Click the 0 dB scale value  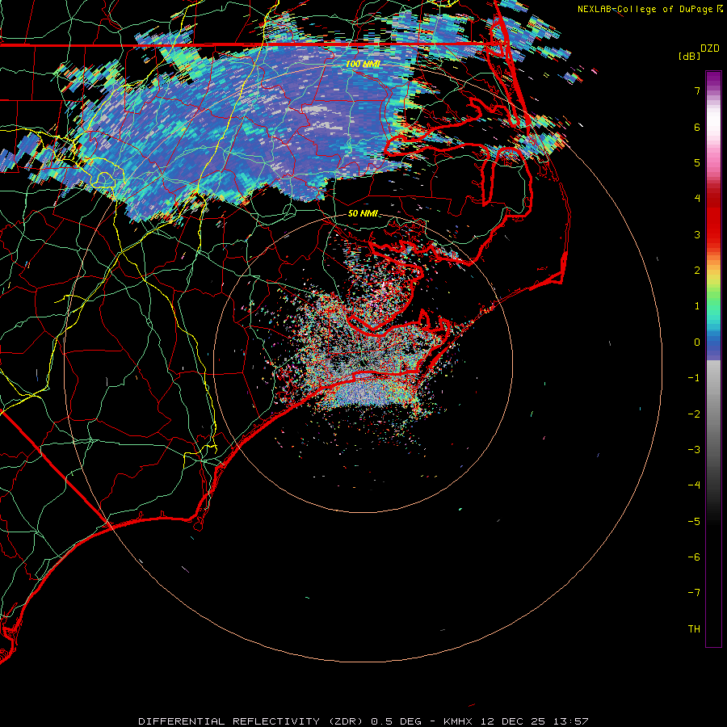pos(697,342)
